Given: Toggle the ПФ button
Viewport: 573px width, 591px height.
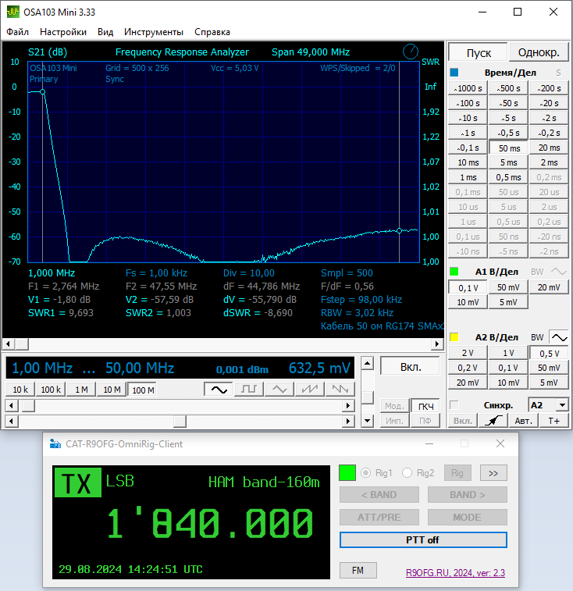Looking at the screenshot, I should [425, 421].
